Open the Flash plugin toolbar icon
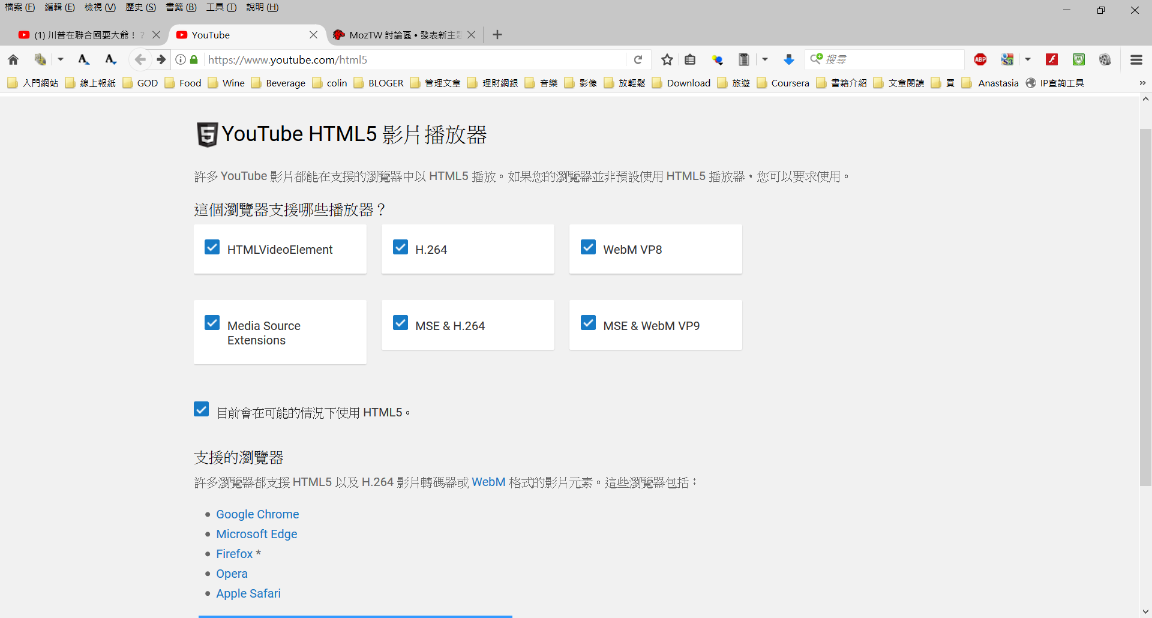This screenshot has width=1152, height=618. (x=1052, y=59)
